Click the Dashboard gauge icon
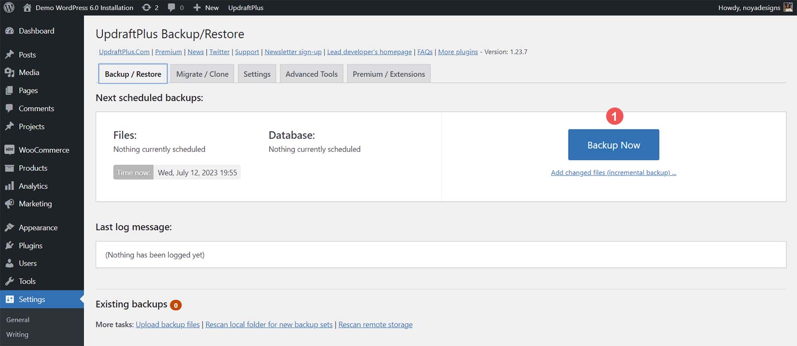This screenshot has height=346, width=797. tap(9, 31)
